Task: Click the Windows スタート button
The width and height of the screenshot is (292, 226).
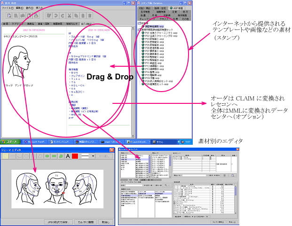Action: click(x=9, y=141)
